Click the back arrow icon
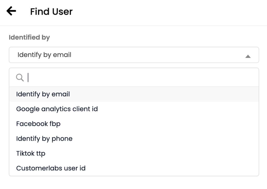The image size is (267, 189). click(x=11, y=11)
